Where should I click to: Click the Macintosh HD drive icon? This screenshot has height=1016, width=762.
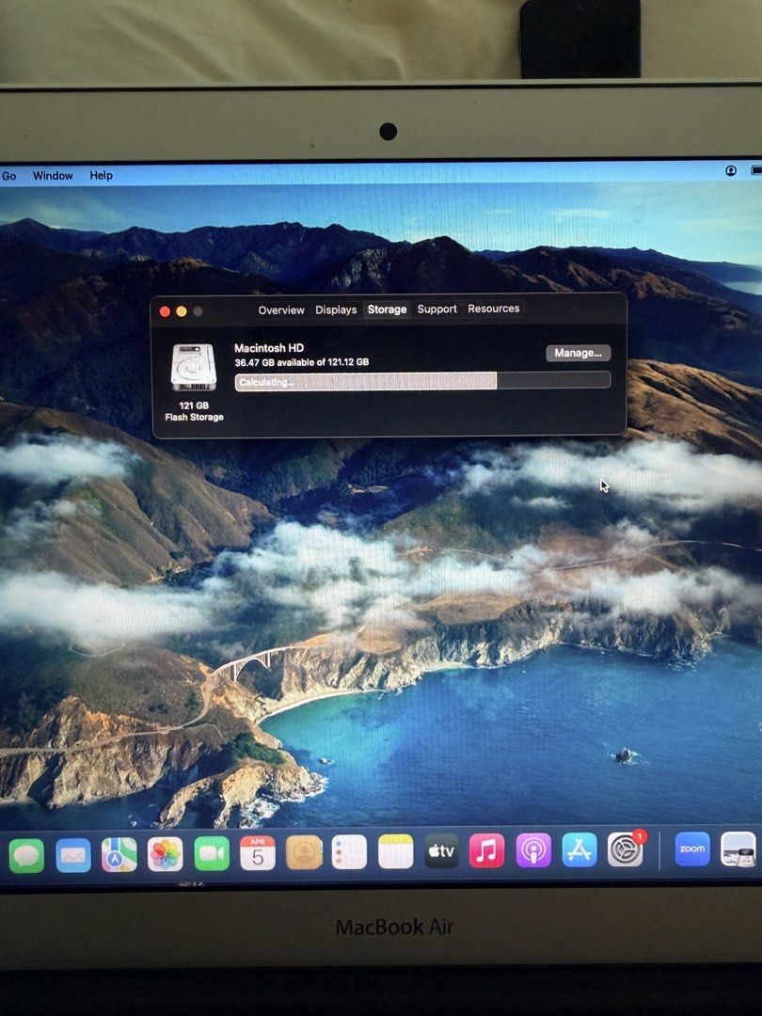tap(193, 368)
